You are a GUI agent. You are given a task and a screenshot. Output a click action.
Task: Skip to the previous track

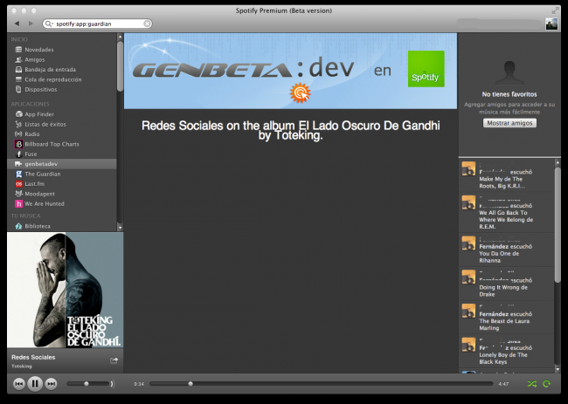(x=19, y=384)
